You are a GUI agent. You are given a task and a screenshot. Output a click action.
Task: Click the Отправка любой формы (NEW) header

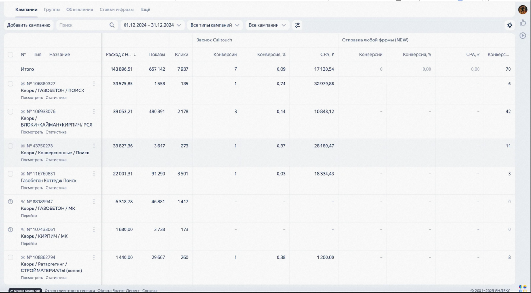point(375,40)
